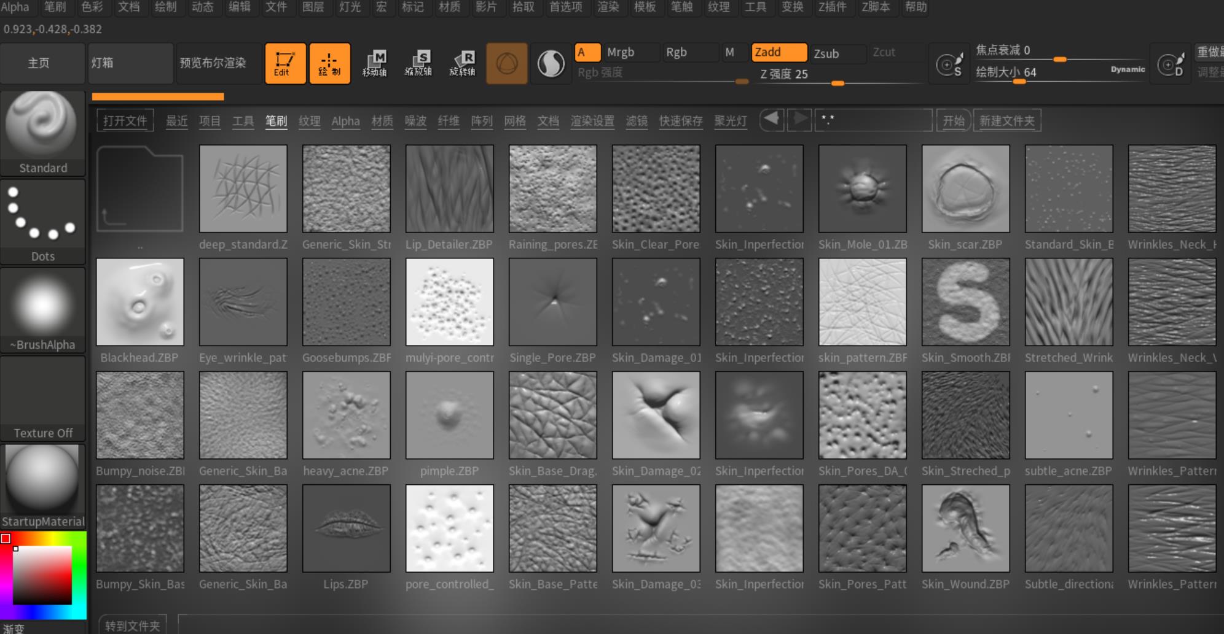Toggle the A channel button
The image size is (1224, 634).
point(587,52)
